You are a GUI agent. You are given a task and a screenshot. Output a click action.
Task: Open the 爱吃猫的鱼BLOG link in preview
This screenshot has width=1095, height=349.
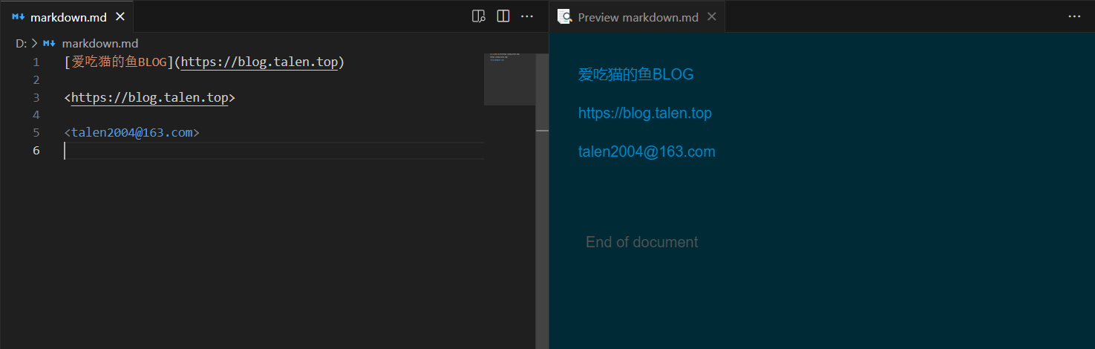635,74
